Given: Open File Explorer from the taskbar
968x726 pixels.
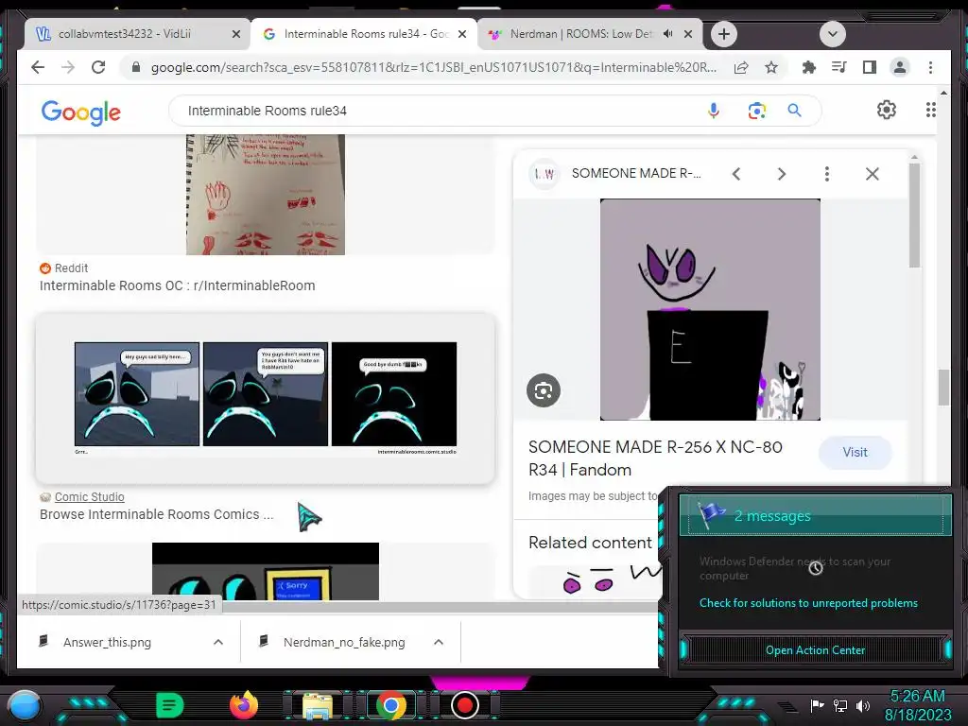Looking at the screenshot, I should tap(318, 705).
